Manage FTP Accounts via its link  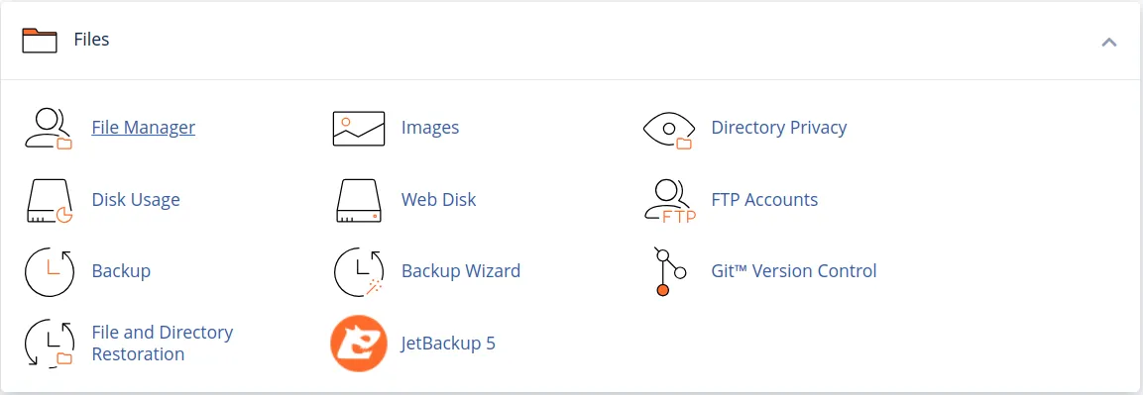(764, 199)
